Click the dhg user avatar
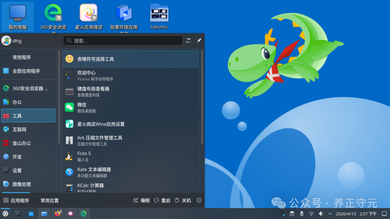Viewport: 390px width, 219px height. coord(6,40)
